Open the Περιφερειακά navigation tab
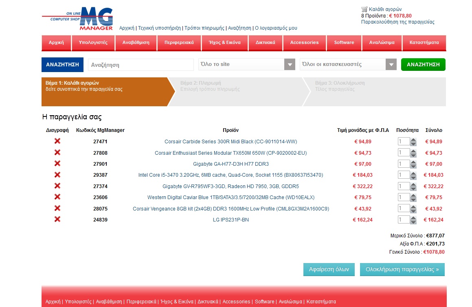The width and height of the screenshot is (472, 307). tap(179, 43)
